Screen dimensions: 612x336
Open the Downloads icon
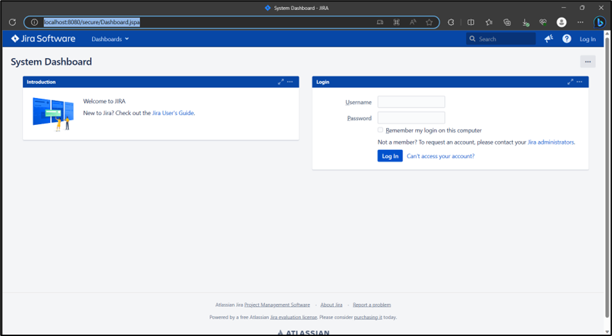click(x=525, y=22)
